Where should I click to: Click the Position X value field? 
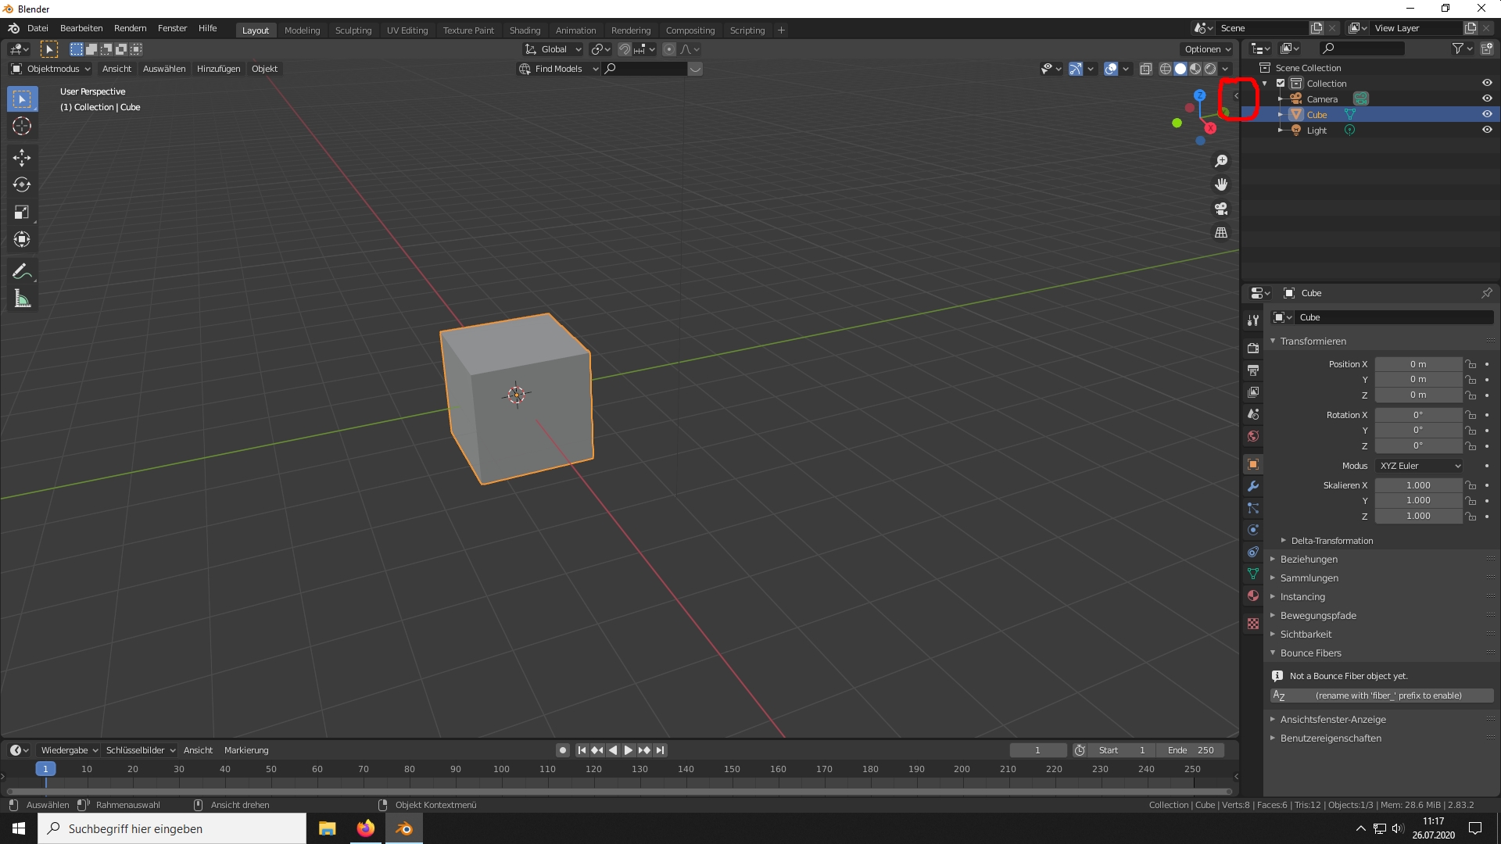(1417, 364)
